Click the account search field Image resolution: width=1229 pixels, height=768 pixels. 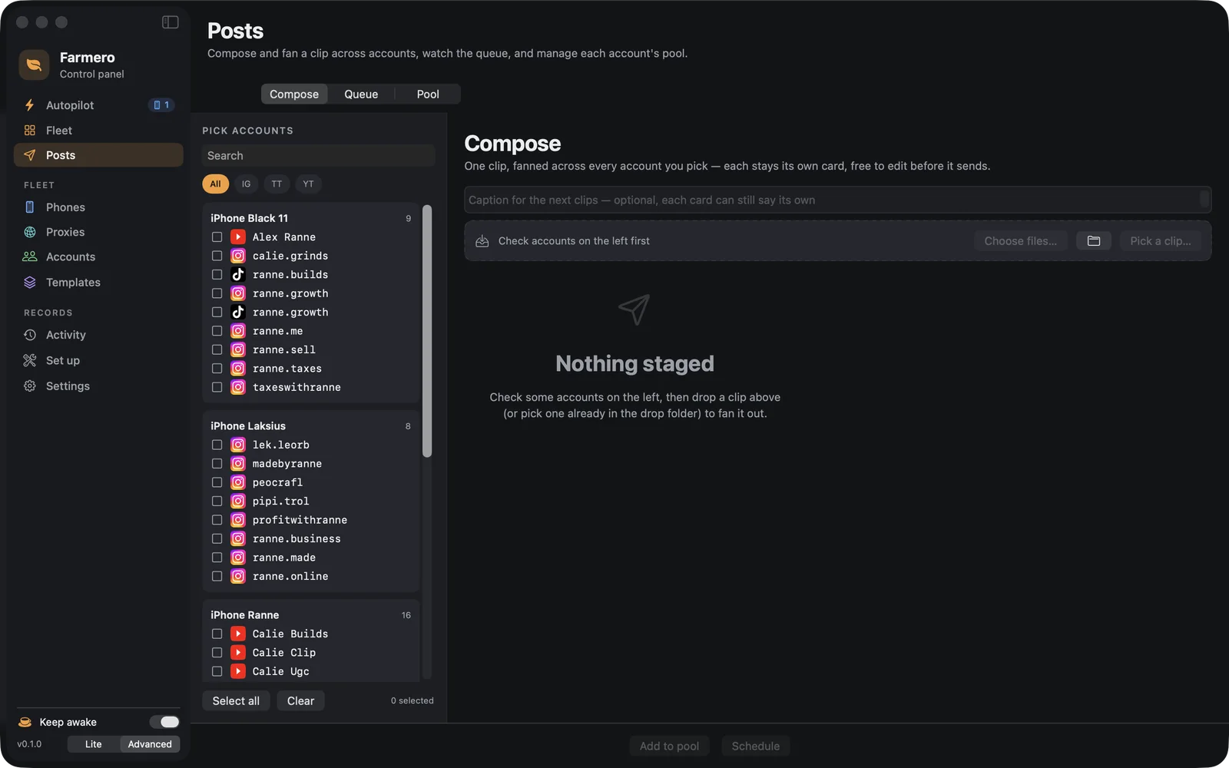pyautogui.click(x=319, y=156)
